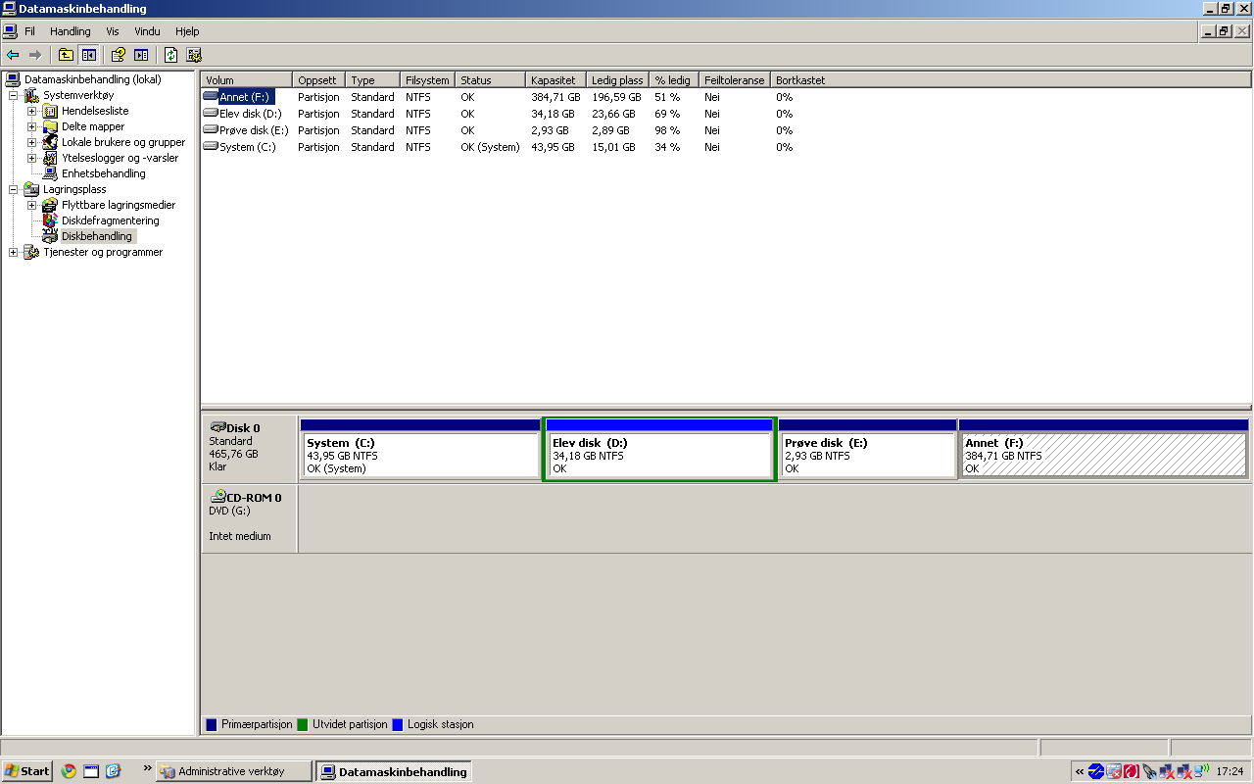
Task: Select Diskbehandling in the tree
Action: click(x=96, y=236)
